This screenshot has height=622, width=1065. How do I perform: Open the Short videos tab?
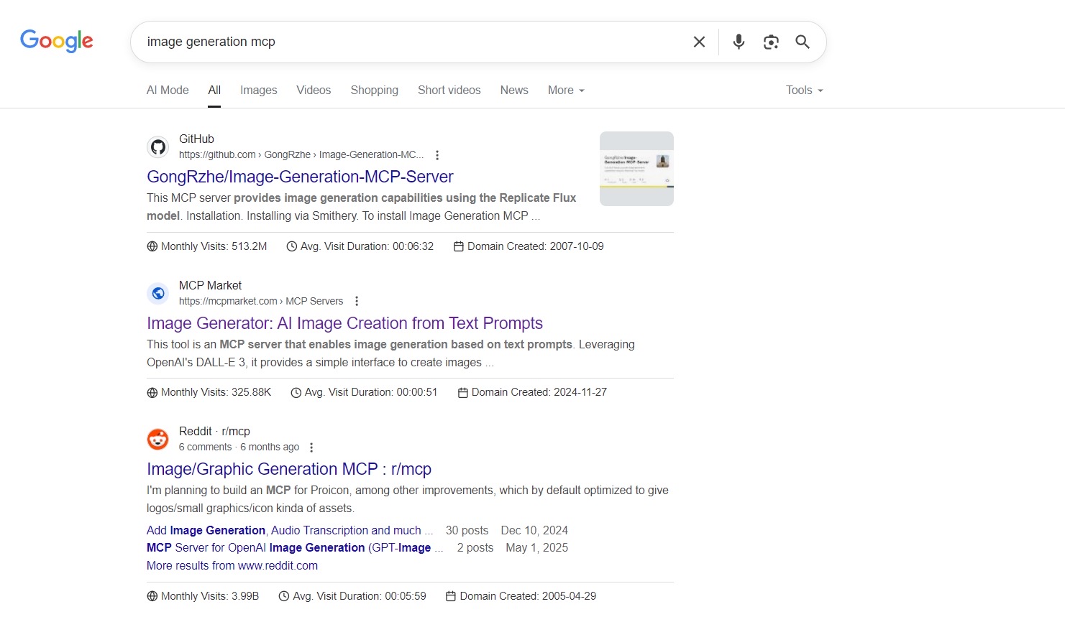tap(449, 90)
